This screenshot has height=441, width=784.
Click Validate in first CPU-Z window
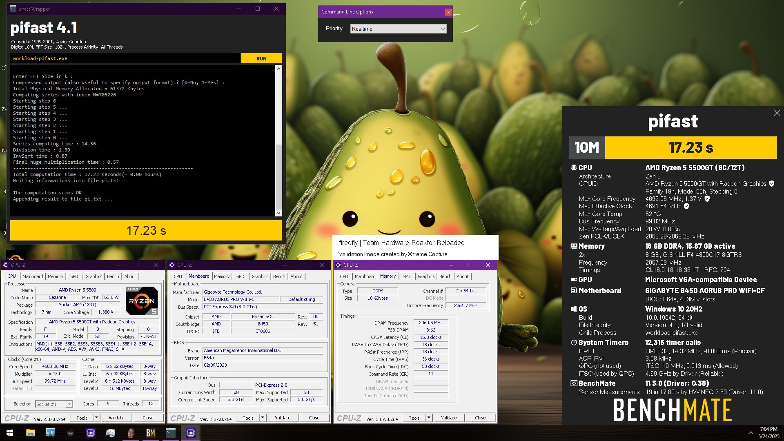click(116, 418)
